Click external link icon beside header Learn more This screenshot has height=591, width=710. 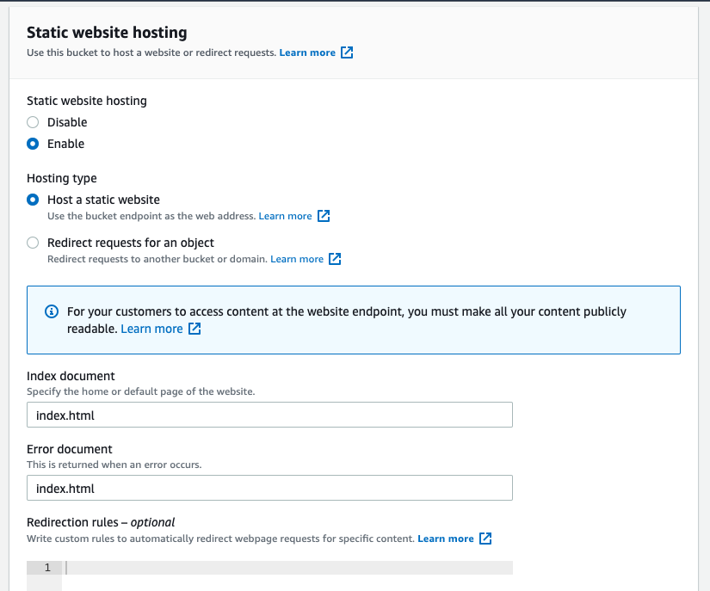[347, 52]
